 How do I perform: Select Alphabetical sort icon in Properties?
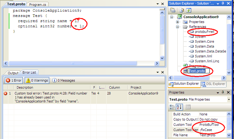[179, 107]
